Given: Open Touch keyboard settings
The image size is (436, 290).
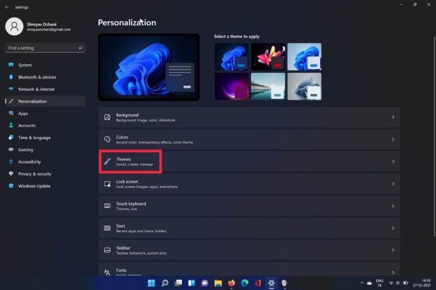Looking at the screenshot, I should pos(249,206).
